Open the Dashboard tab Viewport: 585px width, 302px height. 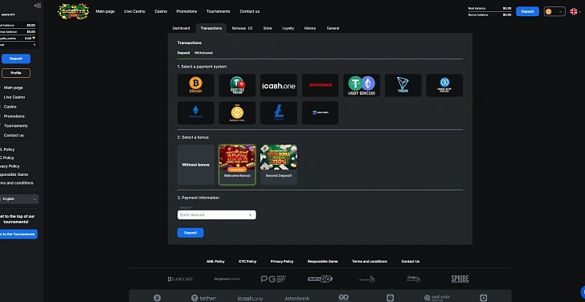181,28
